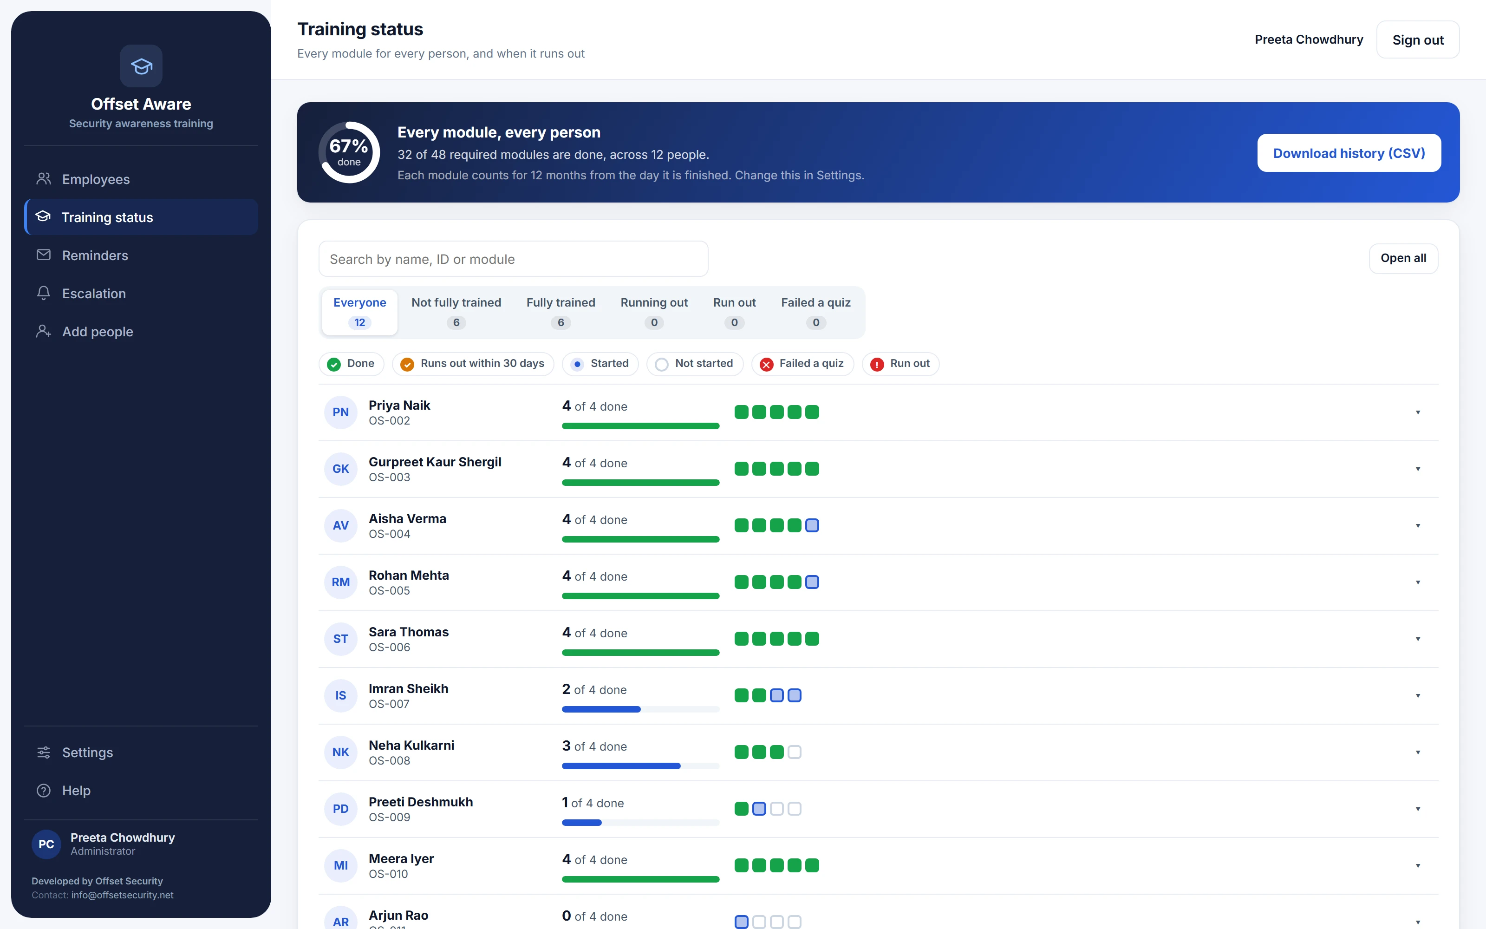Viewport: 1486px width, 929px height.
Task: Click the Settings sliders icon
Action: 44,752
